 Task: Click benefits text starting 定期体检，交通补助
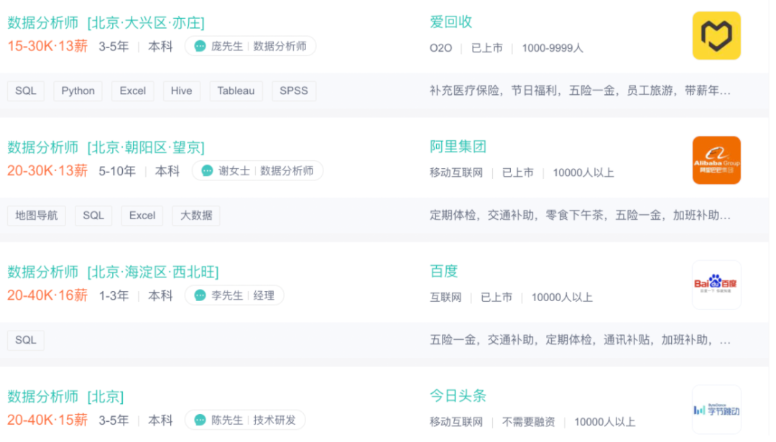(x=580, y=216)
